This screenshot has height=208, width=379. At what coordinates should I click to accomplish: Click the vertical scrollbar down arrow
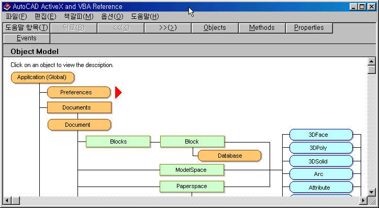[x=372, y=192]
